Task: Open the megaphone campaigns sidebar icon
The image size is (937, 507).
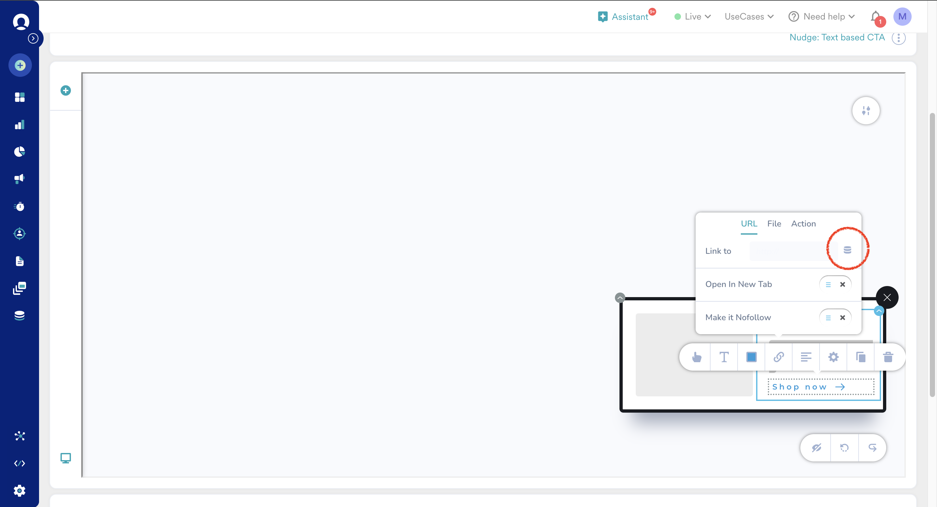Action: (x=20, y=179)
